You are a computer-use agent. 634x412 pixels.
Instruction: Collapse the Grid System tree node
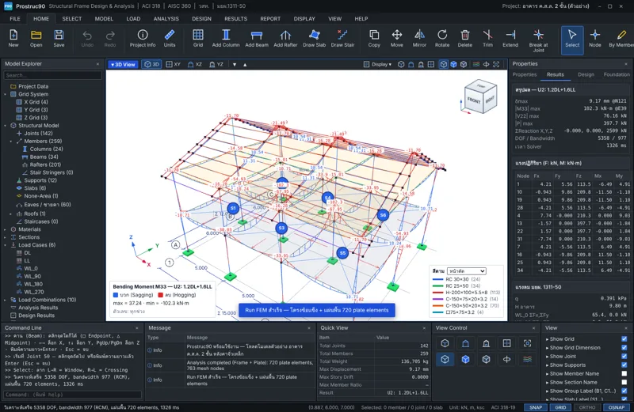pos(6,94)
